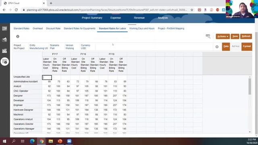
Task: Switch to the Overhead tab
Action: point(37,29)
